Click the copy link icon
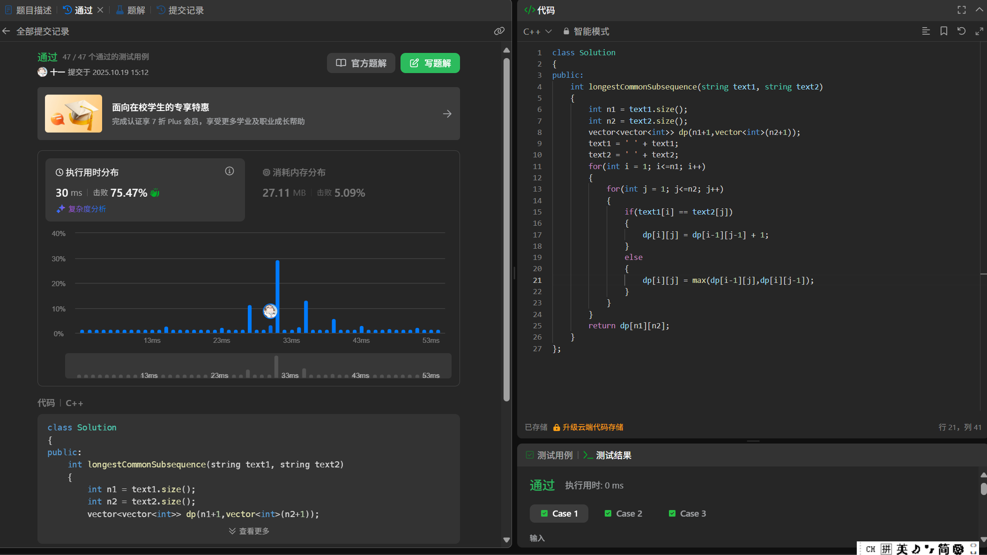 click(x=499, y=31)
